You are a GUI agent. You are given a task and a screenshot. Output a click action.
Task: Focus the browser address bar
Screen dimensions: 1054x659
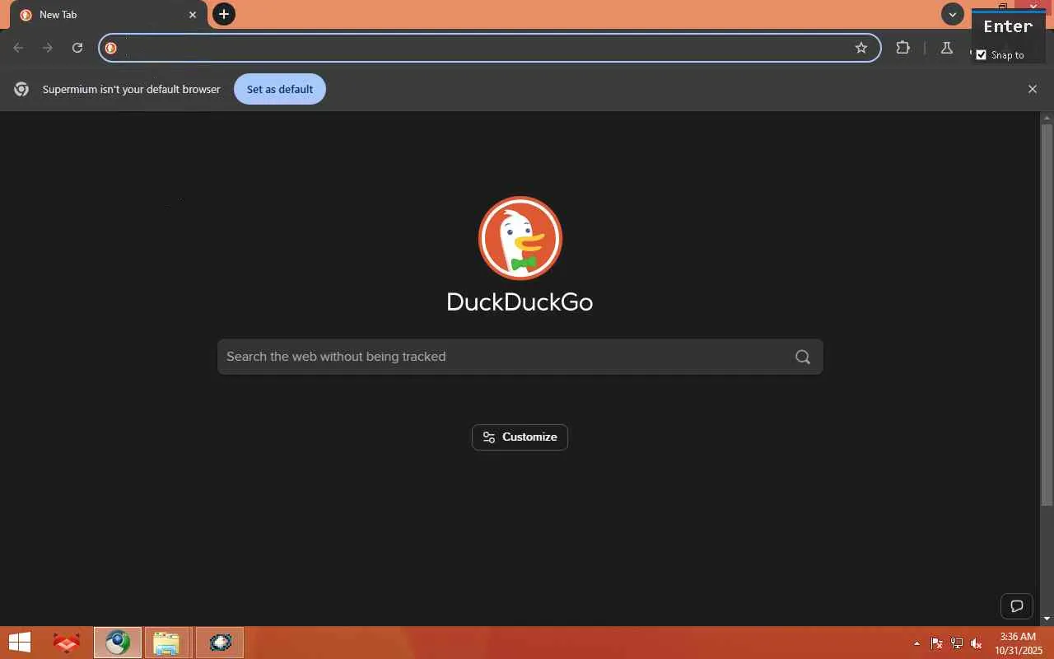point(490,48)
